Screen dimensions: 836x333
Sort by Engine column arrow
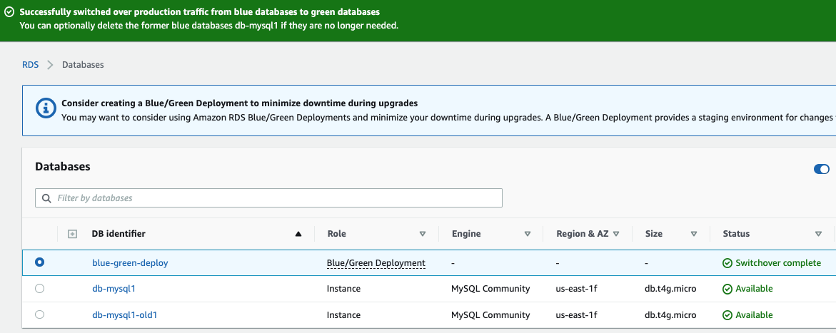528,234
